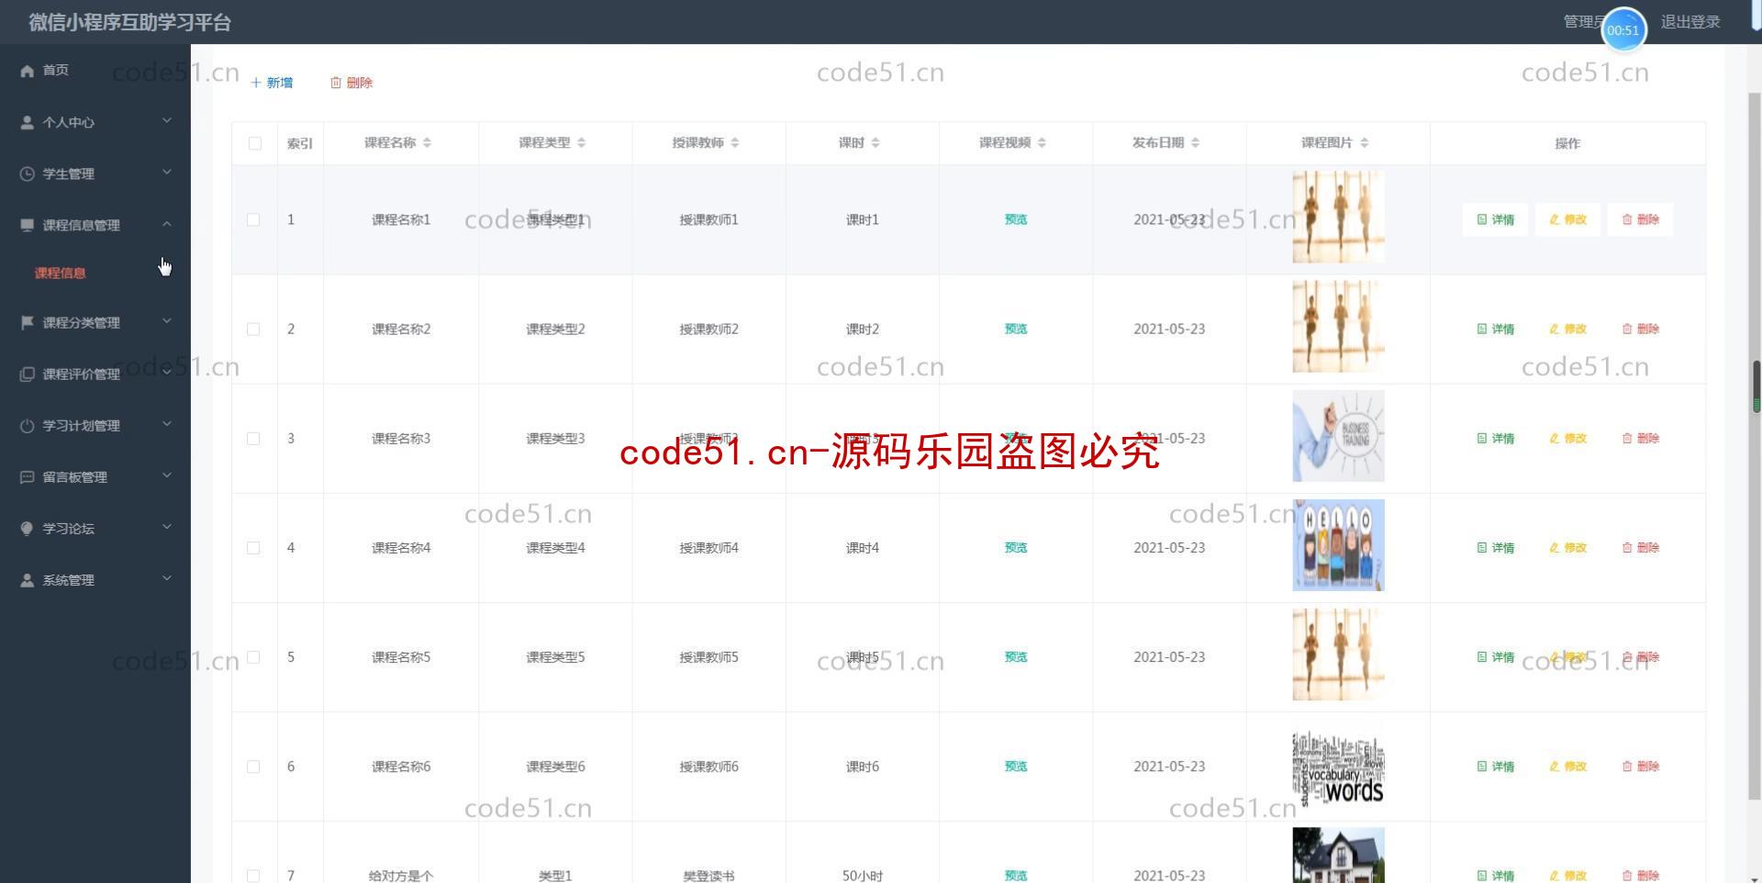Click the person icon for 个人中心
The height and width of the screenshot is (883, 1762).
coord(28,122)
